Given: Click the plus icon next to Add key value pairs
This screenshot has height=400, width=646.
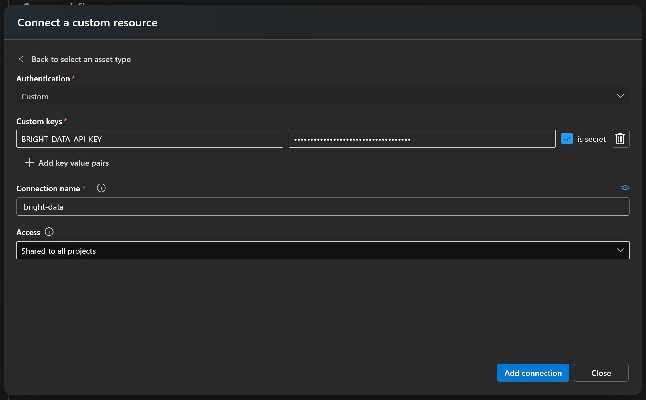Looking at the screenshot, I should (x=29, y=163).
